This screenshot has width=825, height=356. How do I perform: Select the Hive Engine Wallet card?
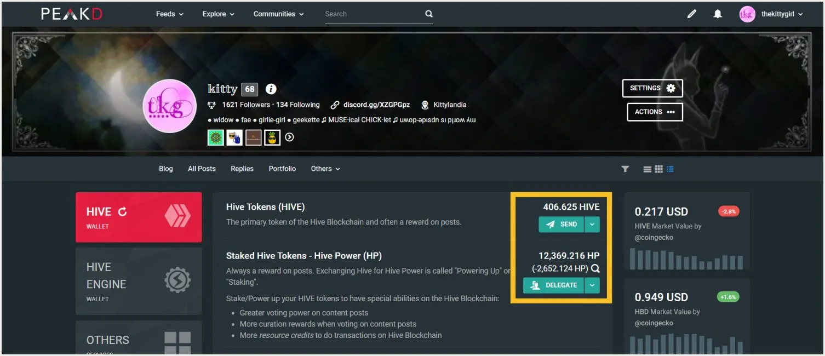(x=139, y=281)
